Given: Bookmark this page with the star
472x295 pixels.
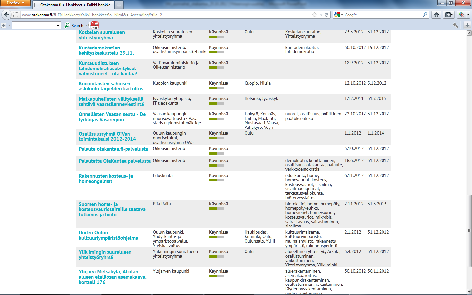Looking at the screenshot, I should pos(315,15).
